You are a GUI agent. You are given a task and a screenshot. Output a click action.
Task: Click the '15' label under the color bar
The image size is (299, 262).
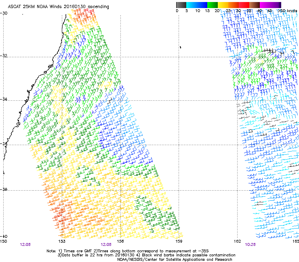(x=207, y=10)
